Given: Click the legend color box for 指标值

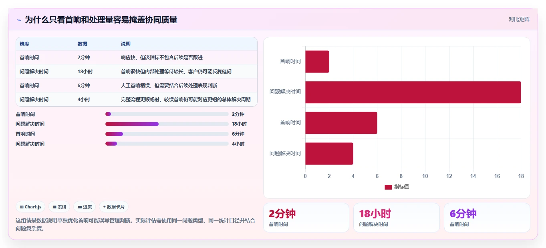Looking at the screenshot, I should 388,187.
